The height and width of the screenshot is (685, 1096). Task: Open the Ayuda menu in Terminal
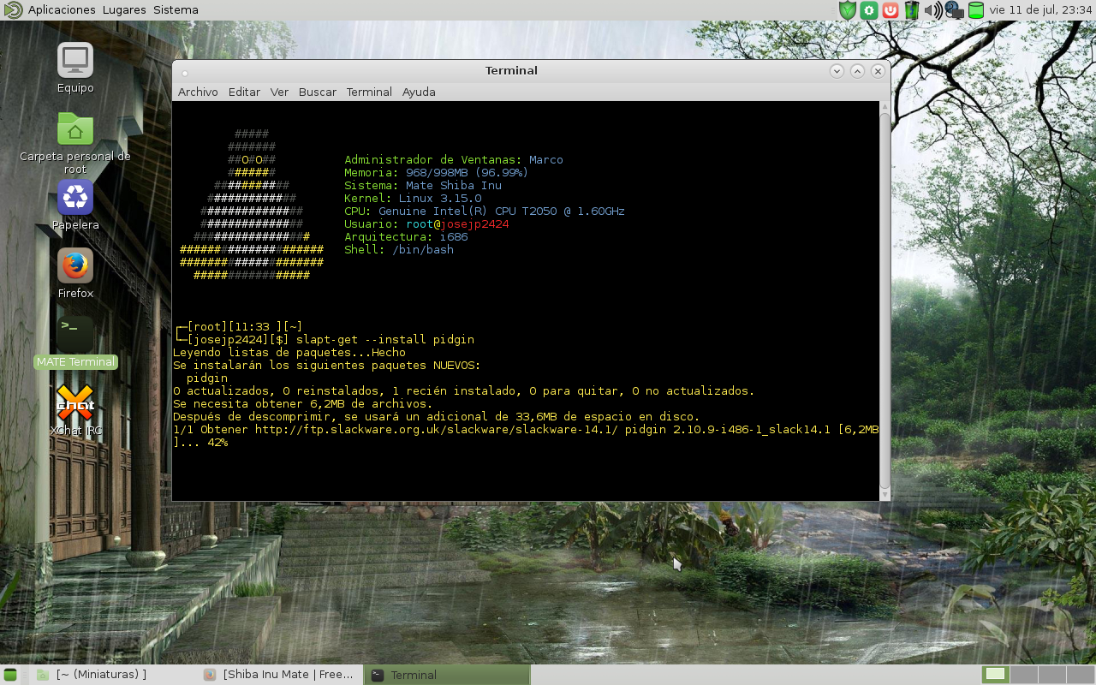[x=419, y=92]
